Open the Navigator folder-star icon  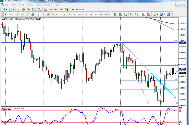click(x=29, y=9)
